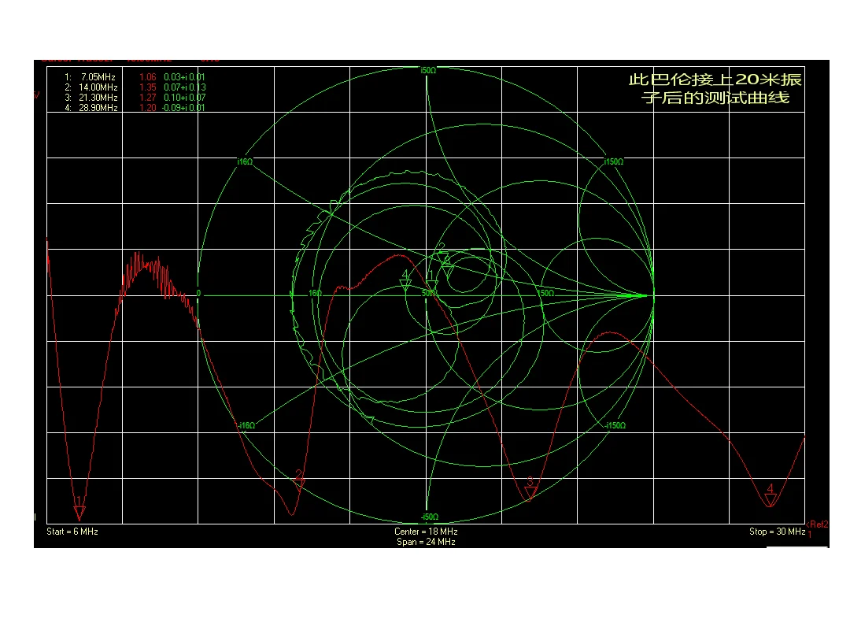Screen dimensions: 850x630
Task: Select marker 2 triangle on red SWR trace
Action: coord(299,485)
